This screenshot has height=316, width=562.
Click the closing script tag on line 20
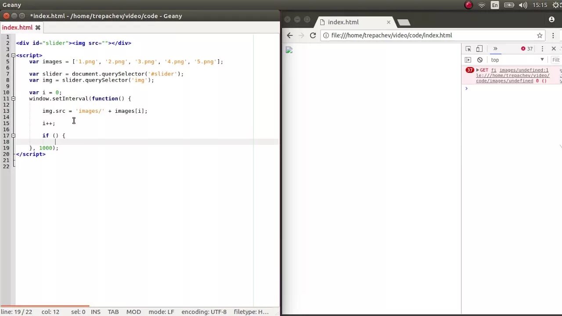click(x=31, y=154)
